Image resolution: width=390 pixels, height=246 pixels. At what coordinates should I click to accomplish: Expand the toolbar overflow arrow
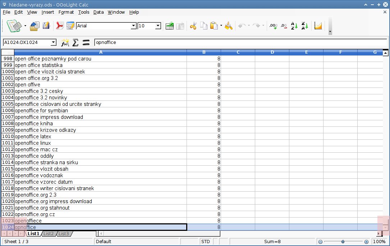coord(330,32)
